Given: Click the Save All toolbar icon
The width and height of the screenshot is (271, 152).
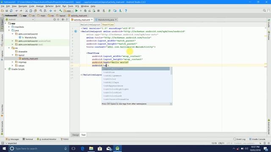Looking at the screenshot, I should (7, 11).
